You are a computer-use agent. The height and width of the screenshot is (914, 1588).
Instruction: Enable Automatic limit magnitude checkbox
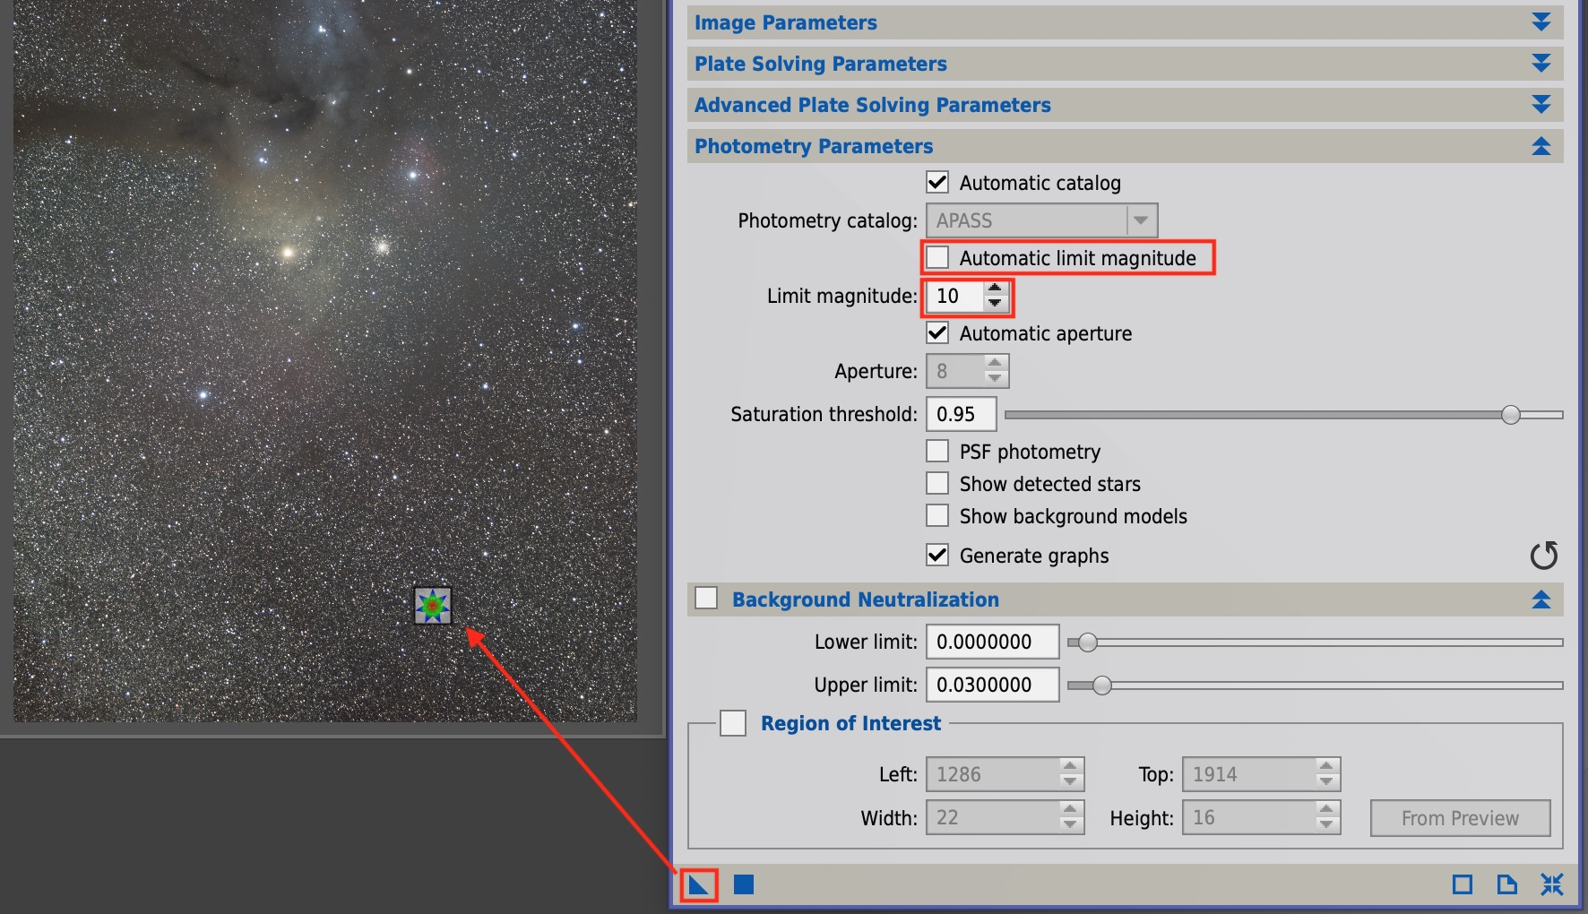[x=937, y=258]
